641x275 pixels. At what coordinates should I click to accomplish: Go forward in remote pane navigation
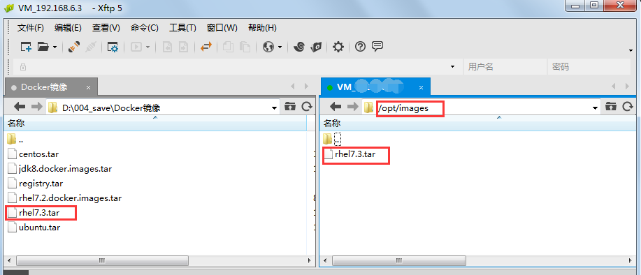(x=352, y=107)
